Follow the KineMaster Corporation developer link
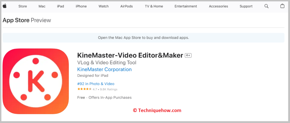Image resolution: width=290 pixels, height=123 pixels. 104,70
